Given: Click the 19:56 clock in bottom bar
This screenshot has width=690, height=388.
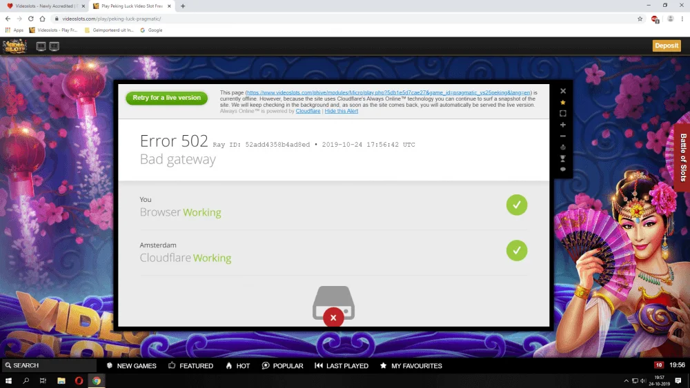Looking at the screenshot, I should 678,365.
